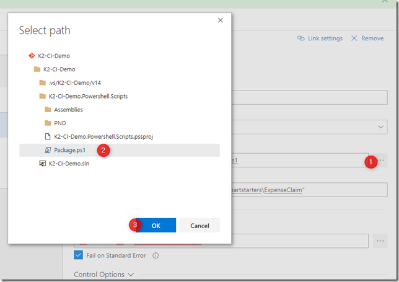Select the Package.ps1 file

[120, 150]
